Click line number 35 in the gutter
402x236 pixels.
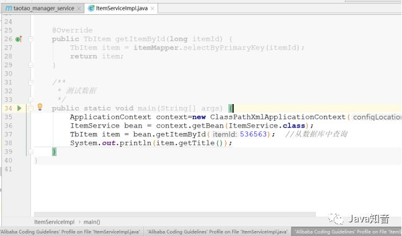pos(8,117)
